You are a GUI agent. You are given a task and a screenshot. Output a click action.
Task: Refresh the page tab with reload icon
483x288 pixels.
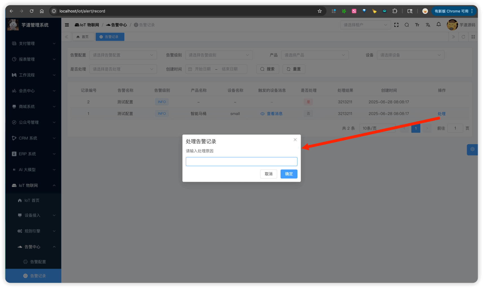[x=463, y=37]
